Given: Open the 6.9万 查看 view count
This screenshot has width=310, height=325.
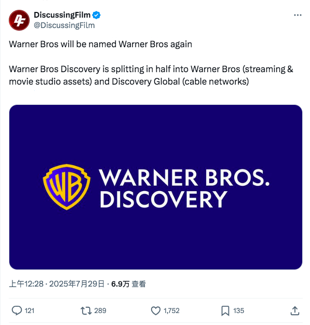Looking at the screenshot, I should coord(128,284).
